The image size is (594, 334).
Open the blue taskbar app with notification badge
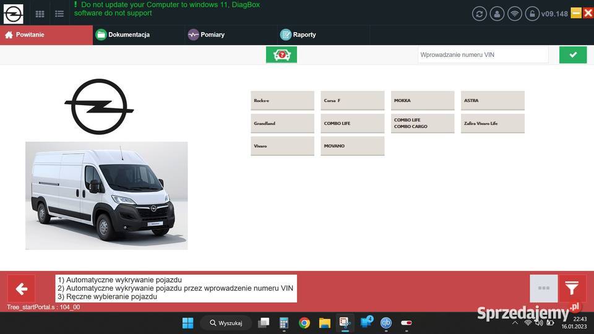[366, 322]
